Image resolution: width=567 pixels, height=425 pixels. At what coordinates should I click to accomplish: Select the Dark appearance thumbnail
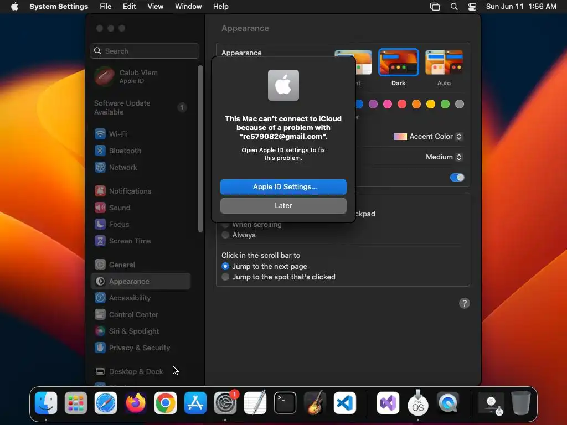398,63
